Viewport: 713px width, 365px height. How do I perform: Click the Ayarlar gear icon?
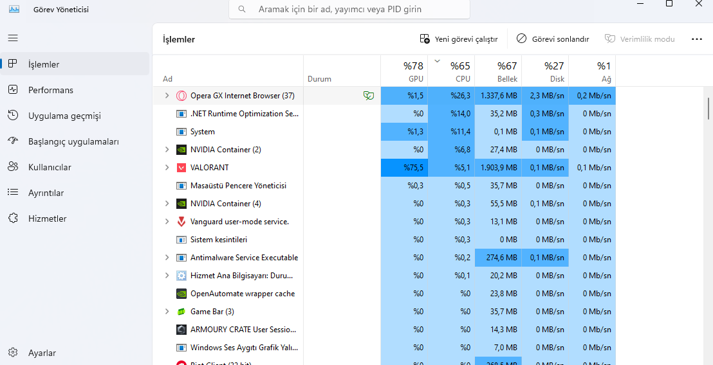pyautogui.click(x=13, y=352)
